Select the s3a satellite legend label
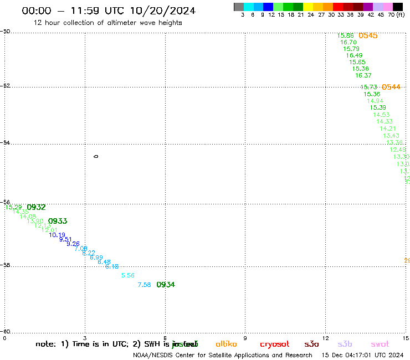Image resolution: width=410 pixels, height=360 pixels. [x=311, y=344]
